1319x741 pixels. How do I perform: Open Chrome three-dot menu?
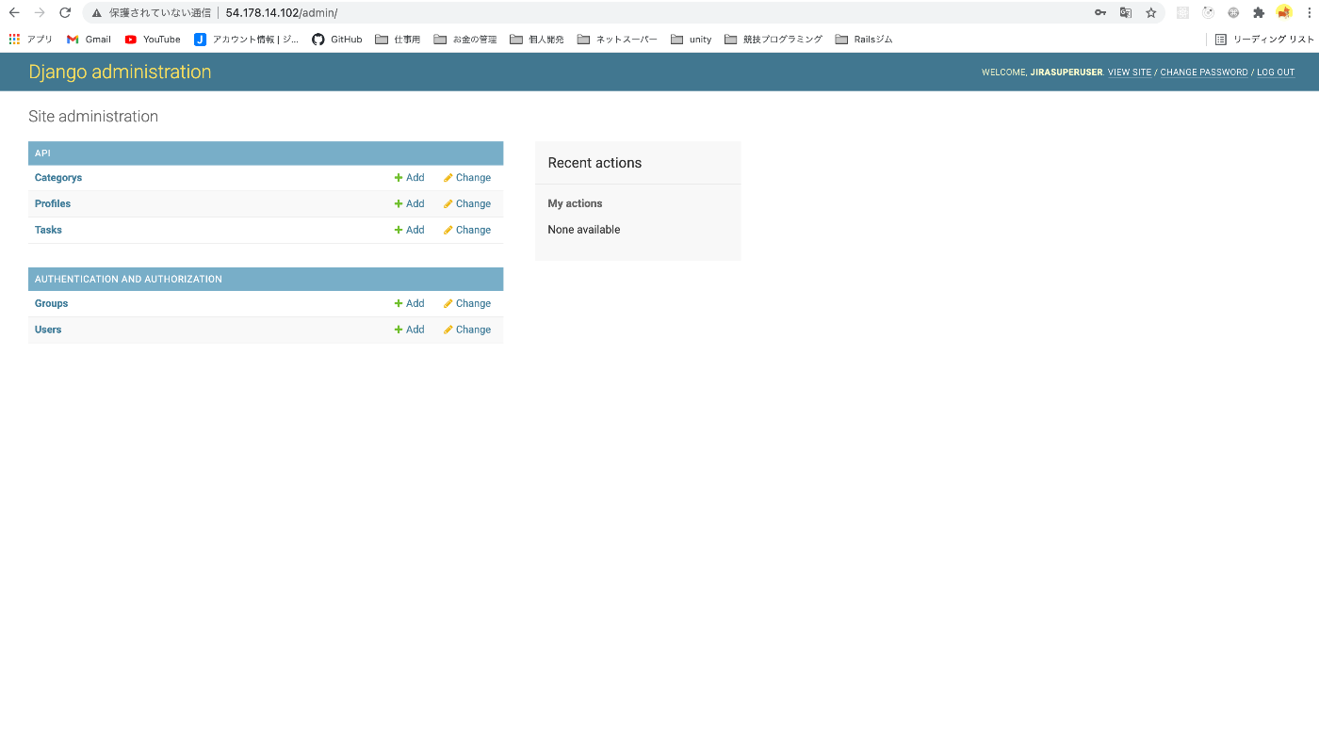click(1309, 13)
